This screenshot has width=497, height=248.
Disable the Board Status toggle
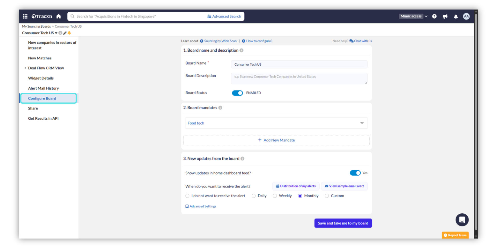click(x=237, y=93)
